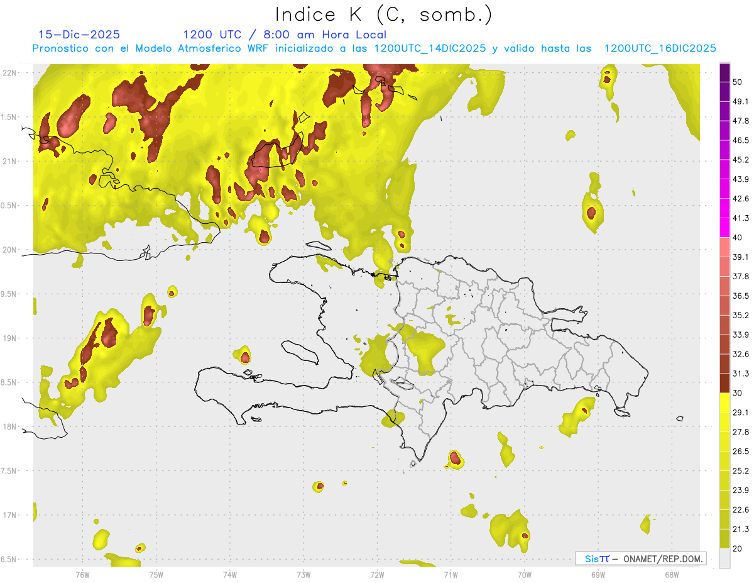
Task: Click the "SisTT – ONAMET/REP.DOM." credit box
Action: 640,558
